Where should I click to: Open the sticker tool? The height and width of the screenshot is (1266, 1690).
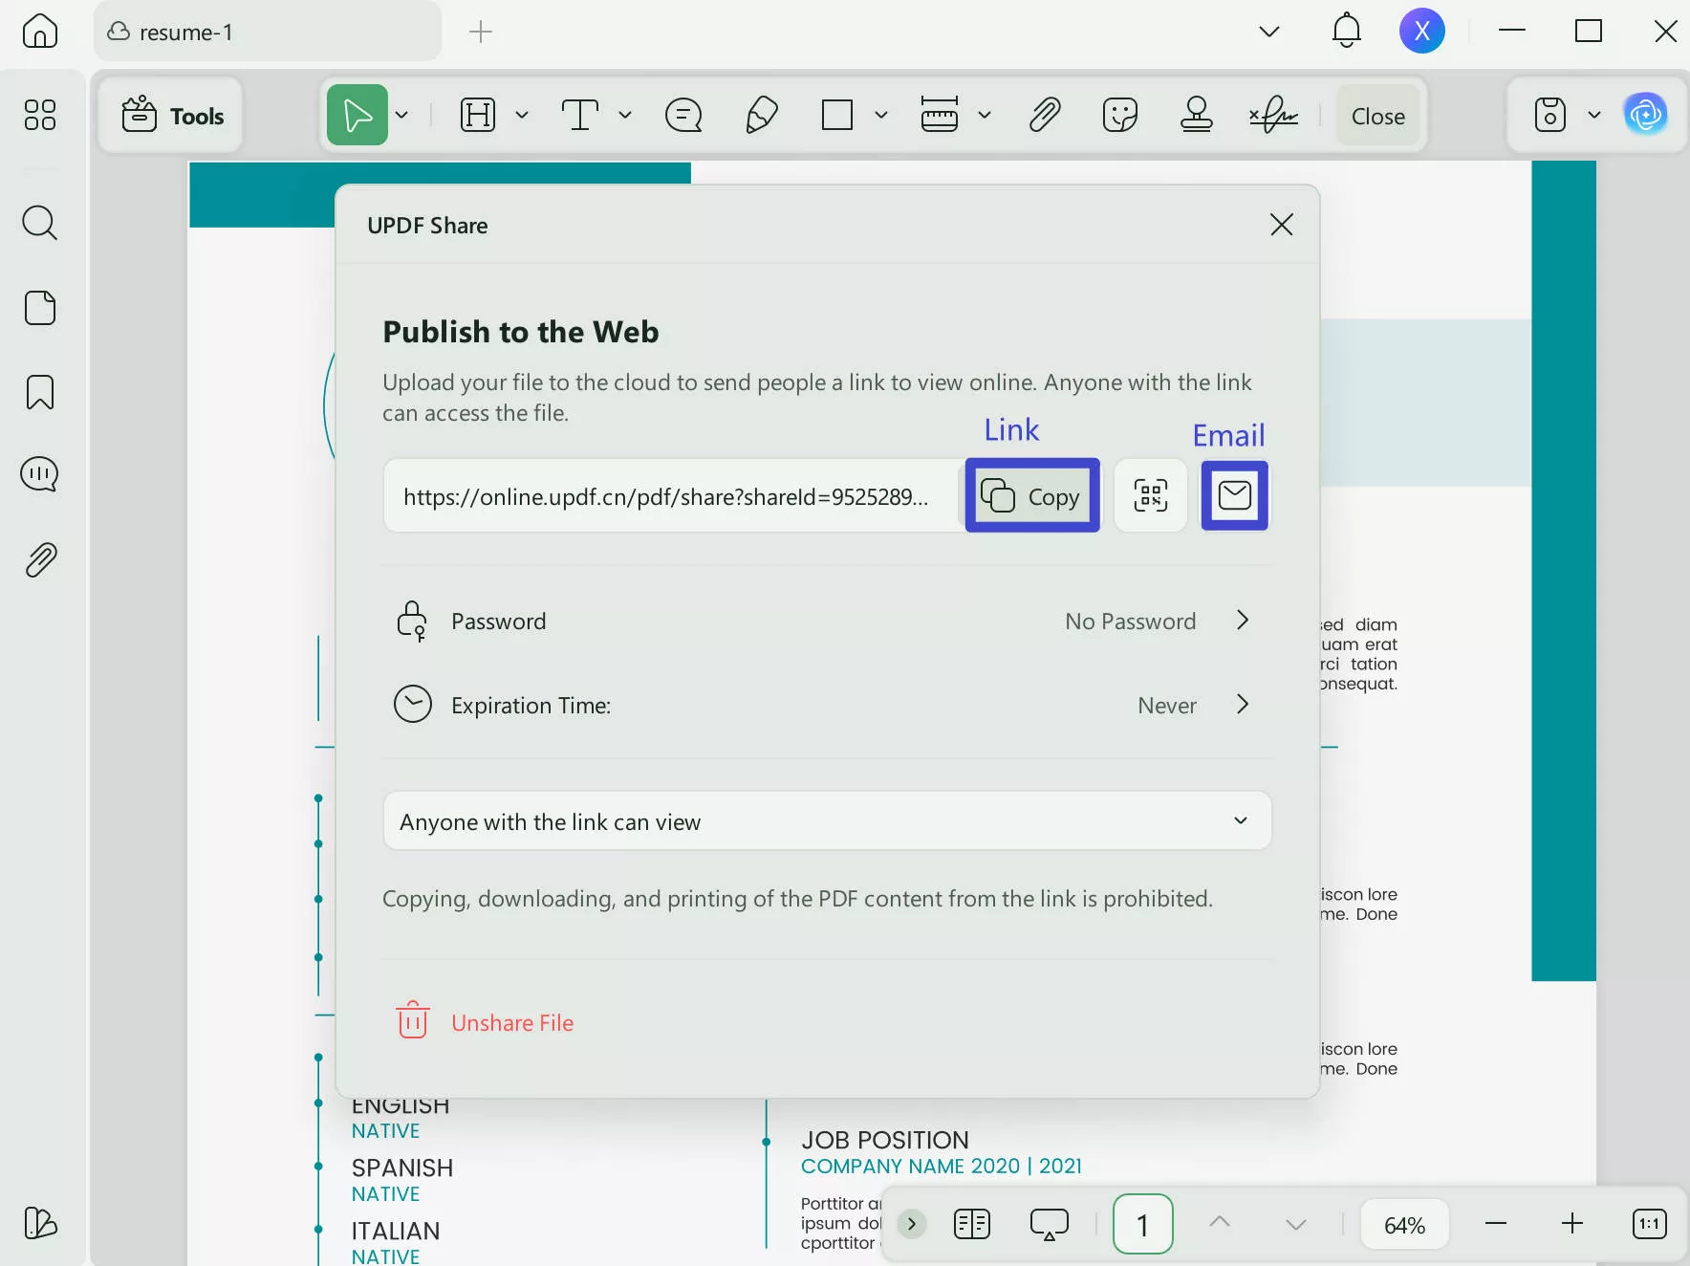pyautogui.click(x=1120, y=116)
